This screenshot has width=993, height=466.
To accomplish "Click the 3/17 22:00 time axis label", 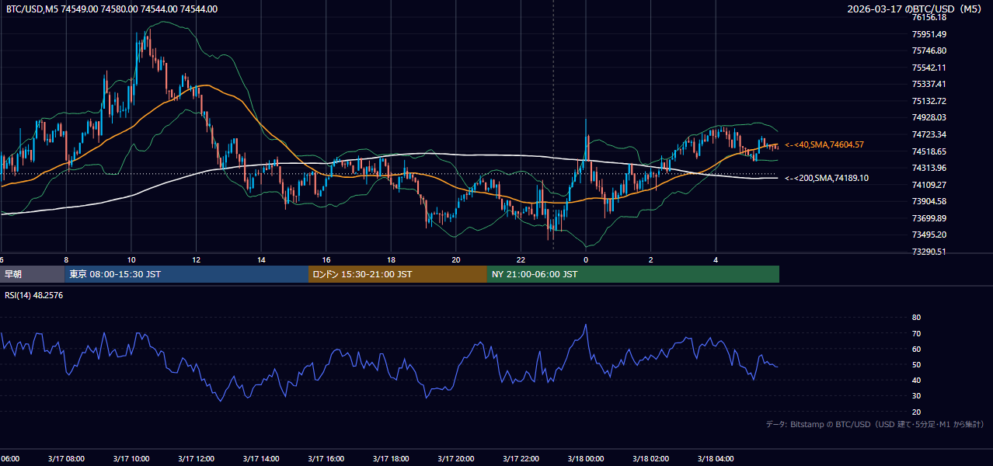I will [521, 459].
